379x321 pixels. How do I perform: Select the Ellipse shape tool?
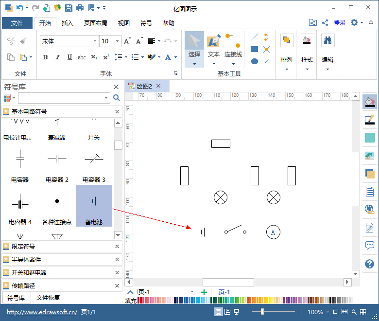[x=254, y=61]
